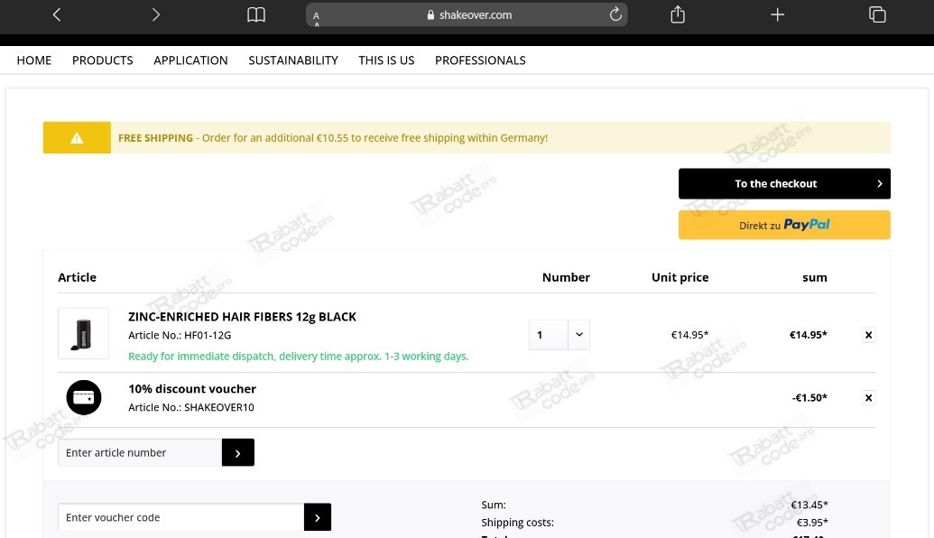Image resolution: width=934 pixels, height=538 pixels.
Task: Pay with Direkt zu PayPal button
Action: point(784,225)
